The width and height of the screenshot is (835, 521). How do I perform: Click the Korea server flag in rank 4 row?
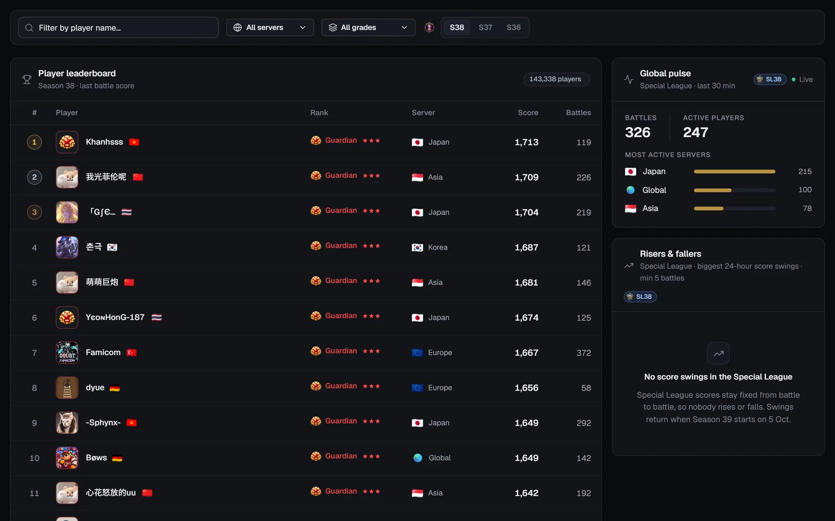[417, 248]
